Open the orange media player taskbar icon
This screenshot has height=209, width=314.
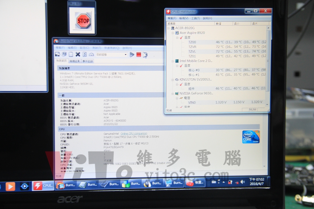click(x=10, y=186)
